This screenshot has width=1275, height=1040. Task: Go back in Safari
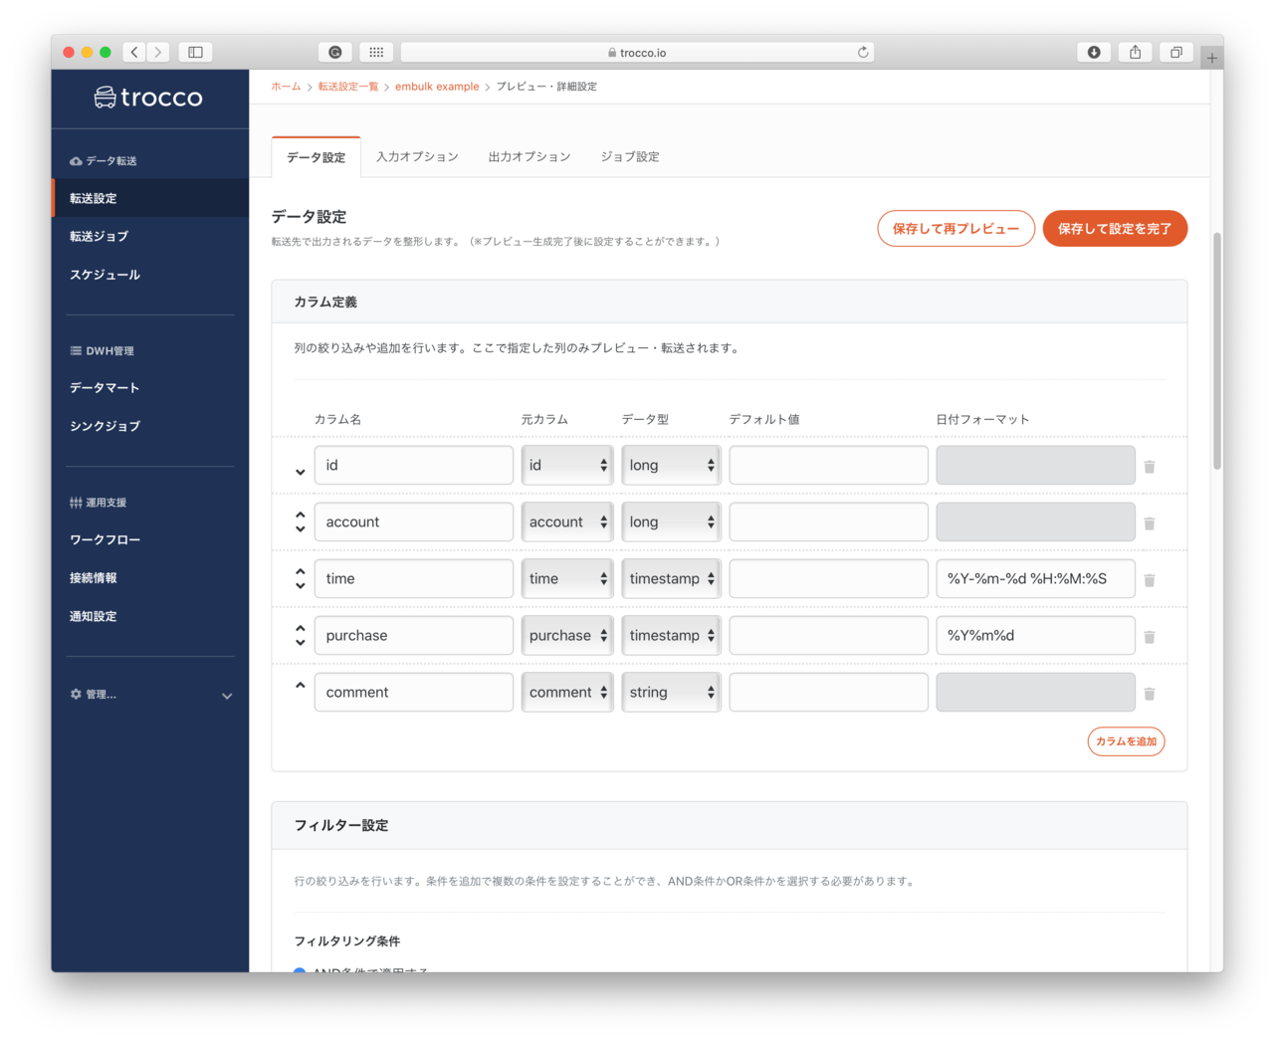point(134,52)
